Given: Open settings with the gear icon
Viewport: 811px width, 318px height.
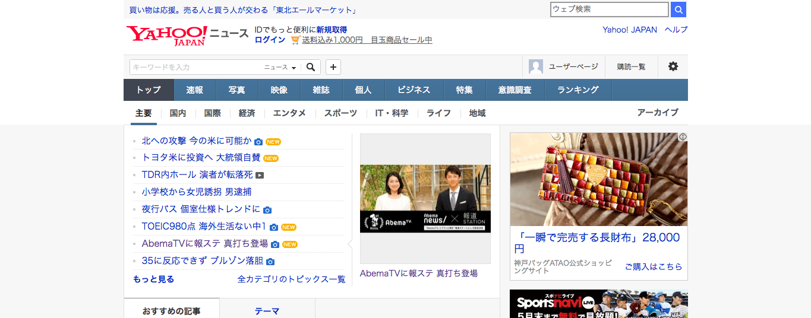Looking at the screenshot, I should [x=673, y=66].
